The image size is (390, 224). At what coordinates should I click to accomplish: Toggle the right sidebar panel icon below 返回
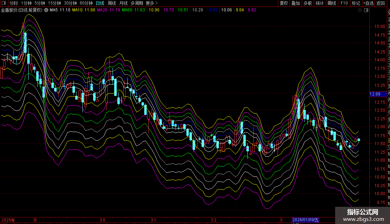(x=366, y=10)
